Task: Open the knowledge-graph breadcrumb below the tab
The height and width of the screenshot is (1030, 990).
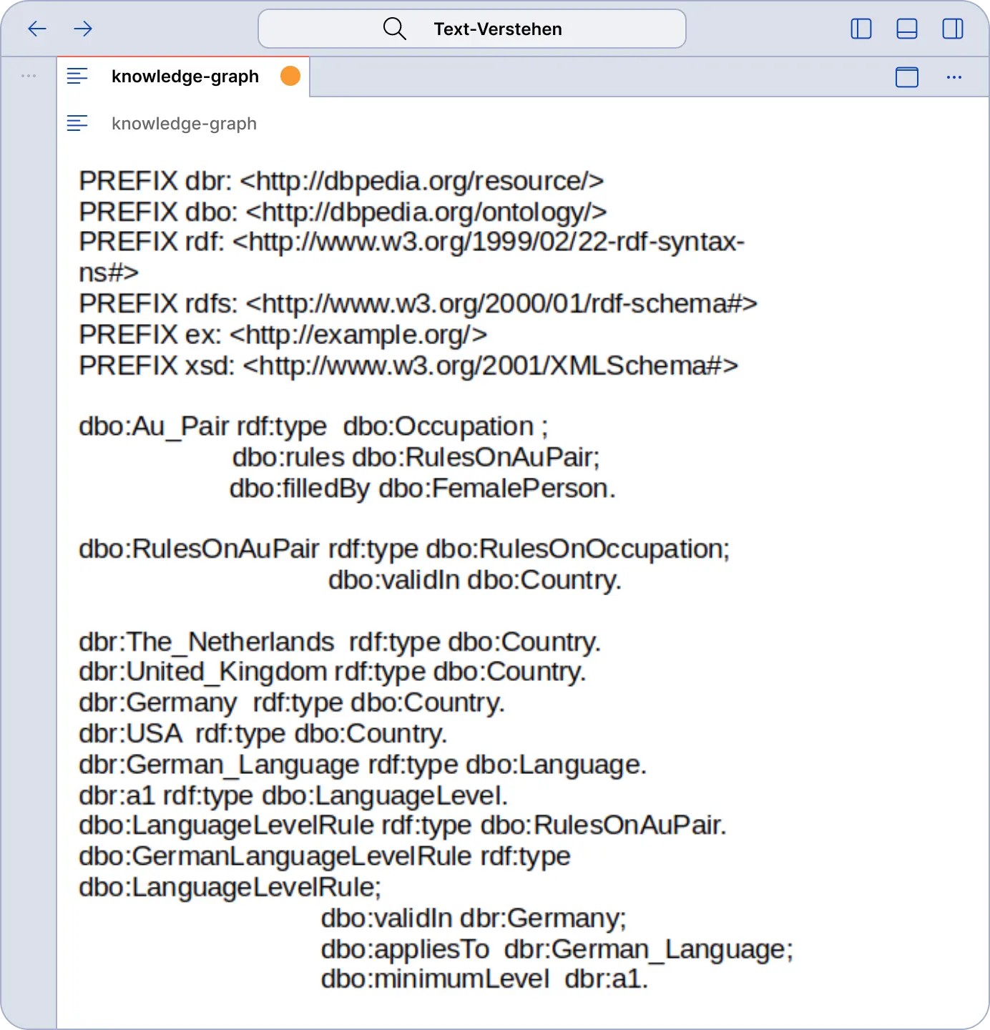Action: [x=184, y=124]
